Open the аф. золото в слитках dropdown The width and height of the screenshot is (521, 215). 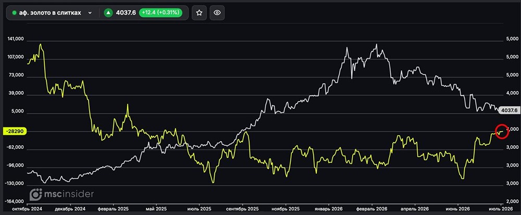tap(52, 12)
